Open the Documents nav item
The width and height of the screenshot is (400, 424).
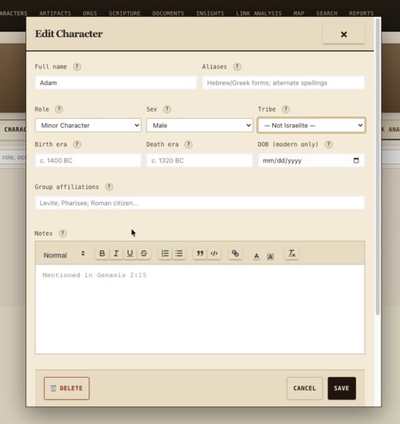[168, 14]
